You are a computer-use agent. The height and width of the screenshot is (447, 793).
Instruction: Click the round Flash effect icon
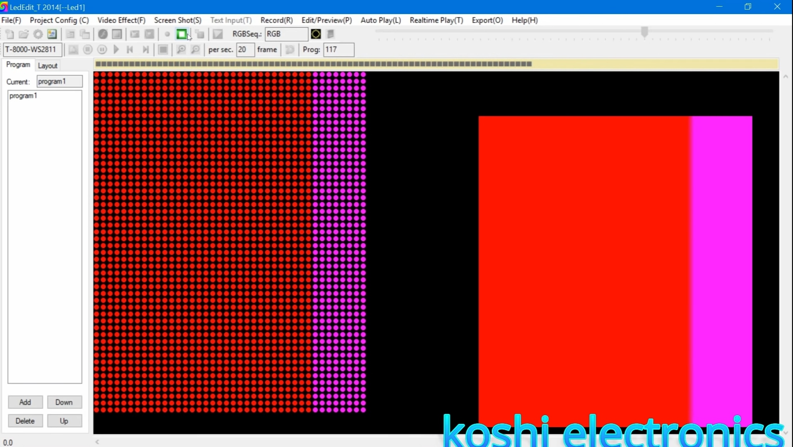(103, 34)
